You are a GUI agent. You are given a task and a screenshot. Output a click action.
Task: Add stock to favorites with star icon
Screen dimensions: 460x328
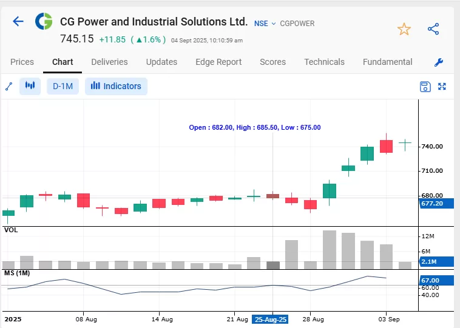pos(404,29)
